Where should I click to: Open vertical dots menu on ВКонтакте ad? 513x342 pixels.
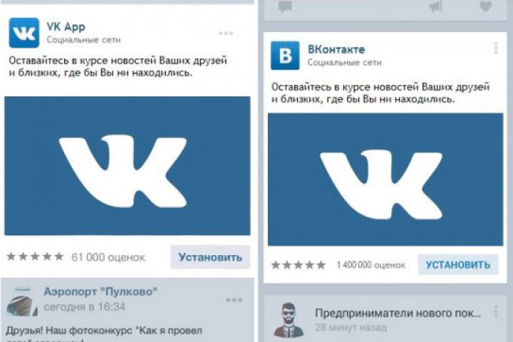click(x=496, y=48)
